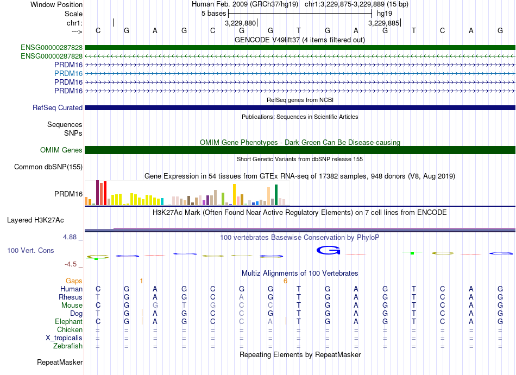Open the H3K27Ac Mark ENCODE track title
Image resolution: width=516 pixels, height=375 pixels.
[x=300, y=213]
